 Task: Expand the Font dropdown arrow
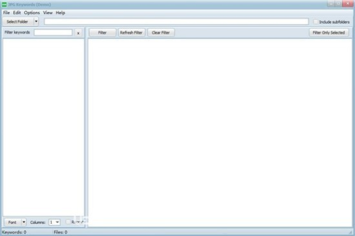click(x=24, y=222)
